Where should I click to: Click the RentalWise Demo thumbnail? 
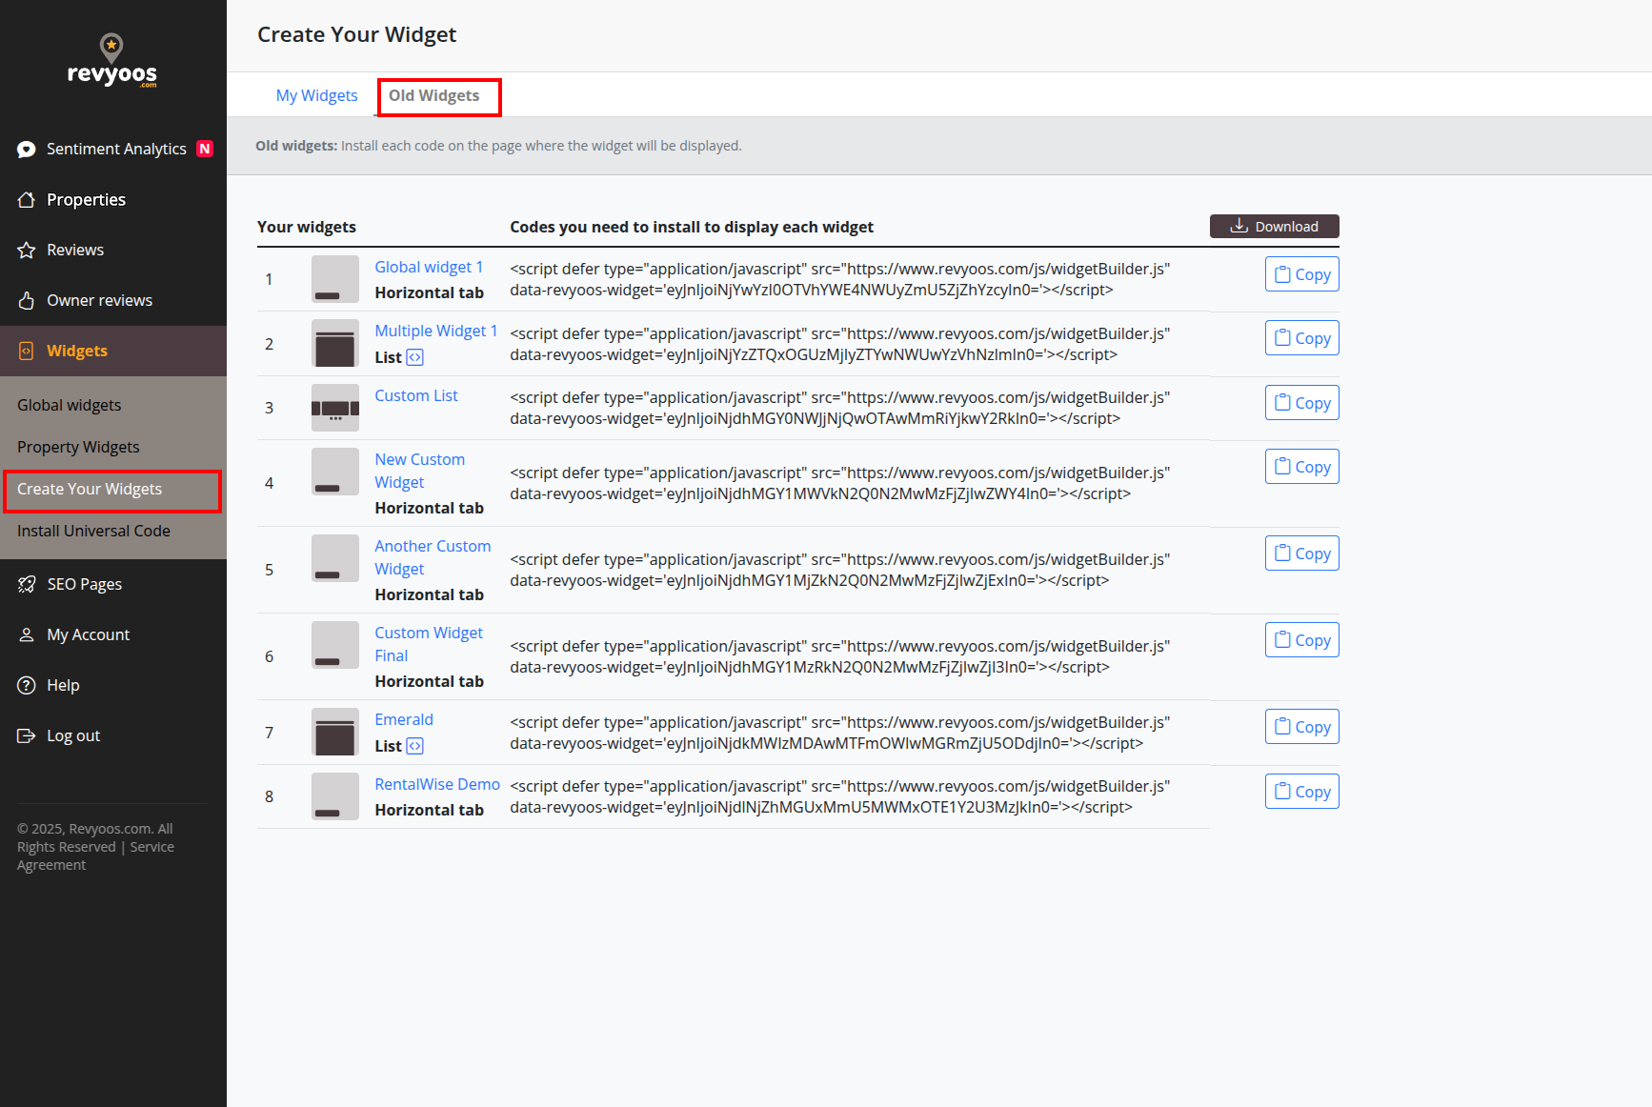[x=335, y=796]
